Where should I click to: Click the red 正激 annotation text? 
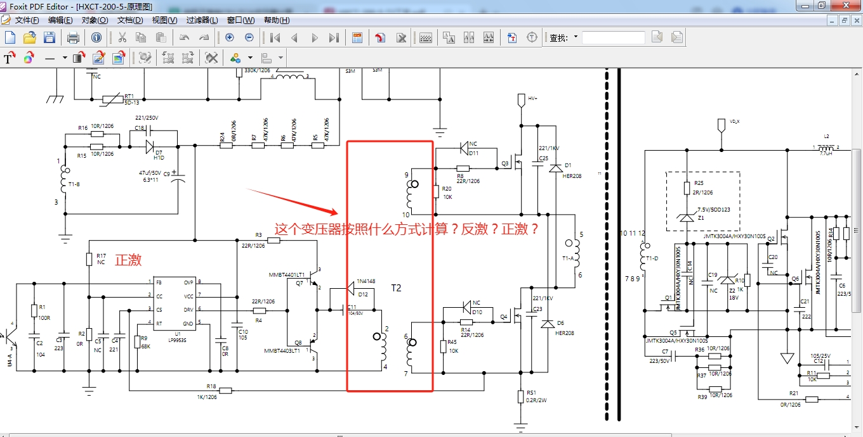[128, 260]
